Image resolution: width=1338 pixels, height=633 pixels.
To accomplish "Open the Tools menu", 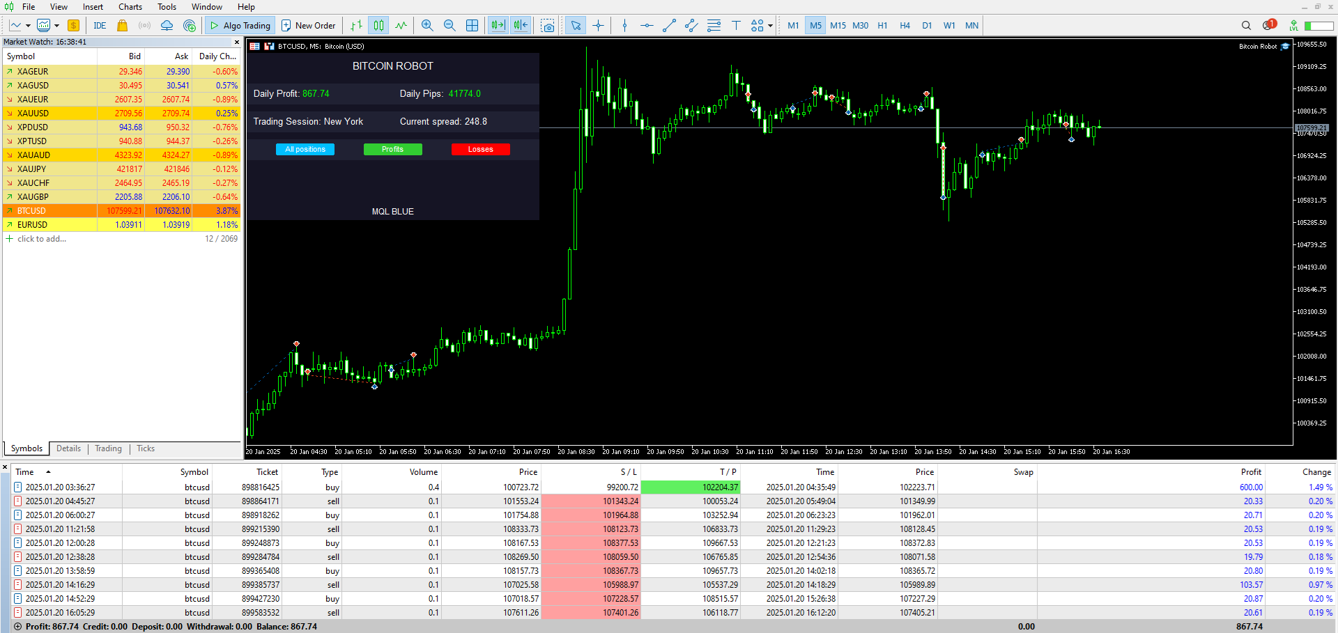I will coord(167,7).
